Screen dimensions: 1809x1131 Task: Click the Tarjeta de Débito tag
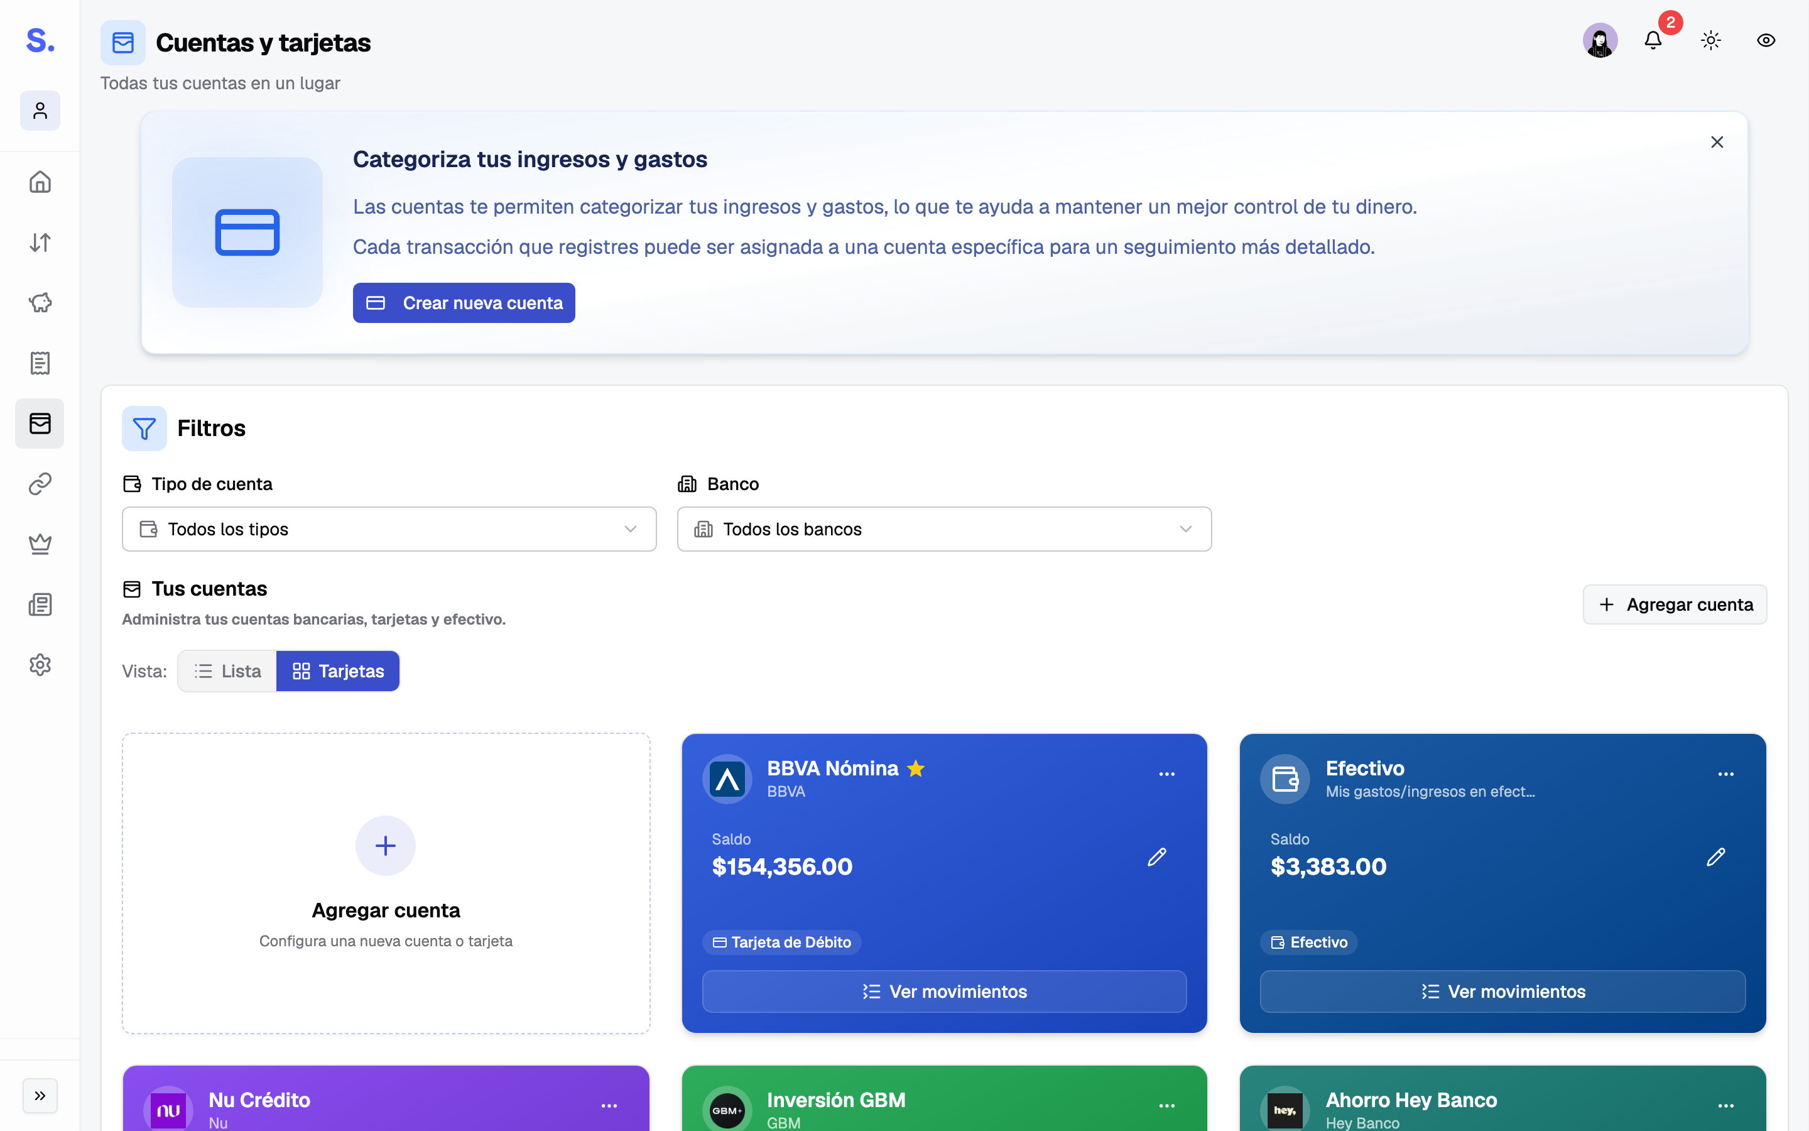[782, 942]
